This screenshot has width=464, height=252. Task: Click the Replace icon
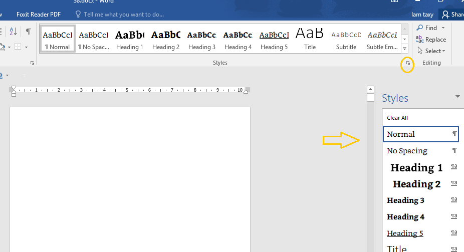tap(419, 39)
